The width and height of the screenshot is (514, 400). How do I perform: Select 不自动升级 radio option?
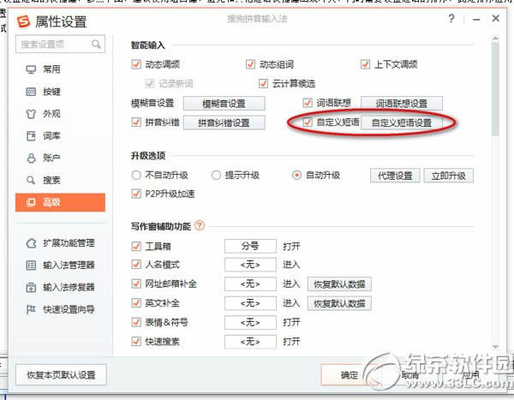coord(136,175)
